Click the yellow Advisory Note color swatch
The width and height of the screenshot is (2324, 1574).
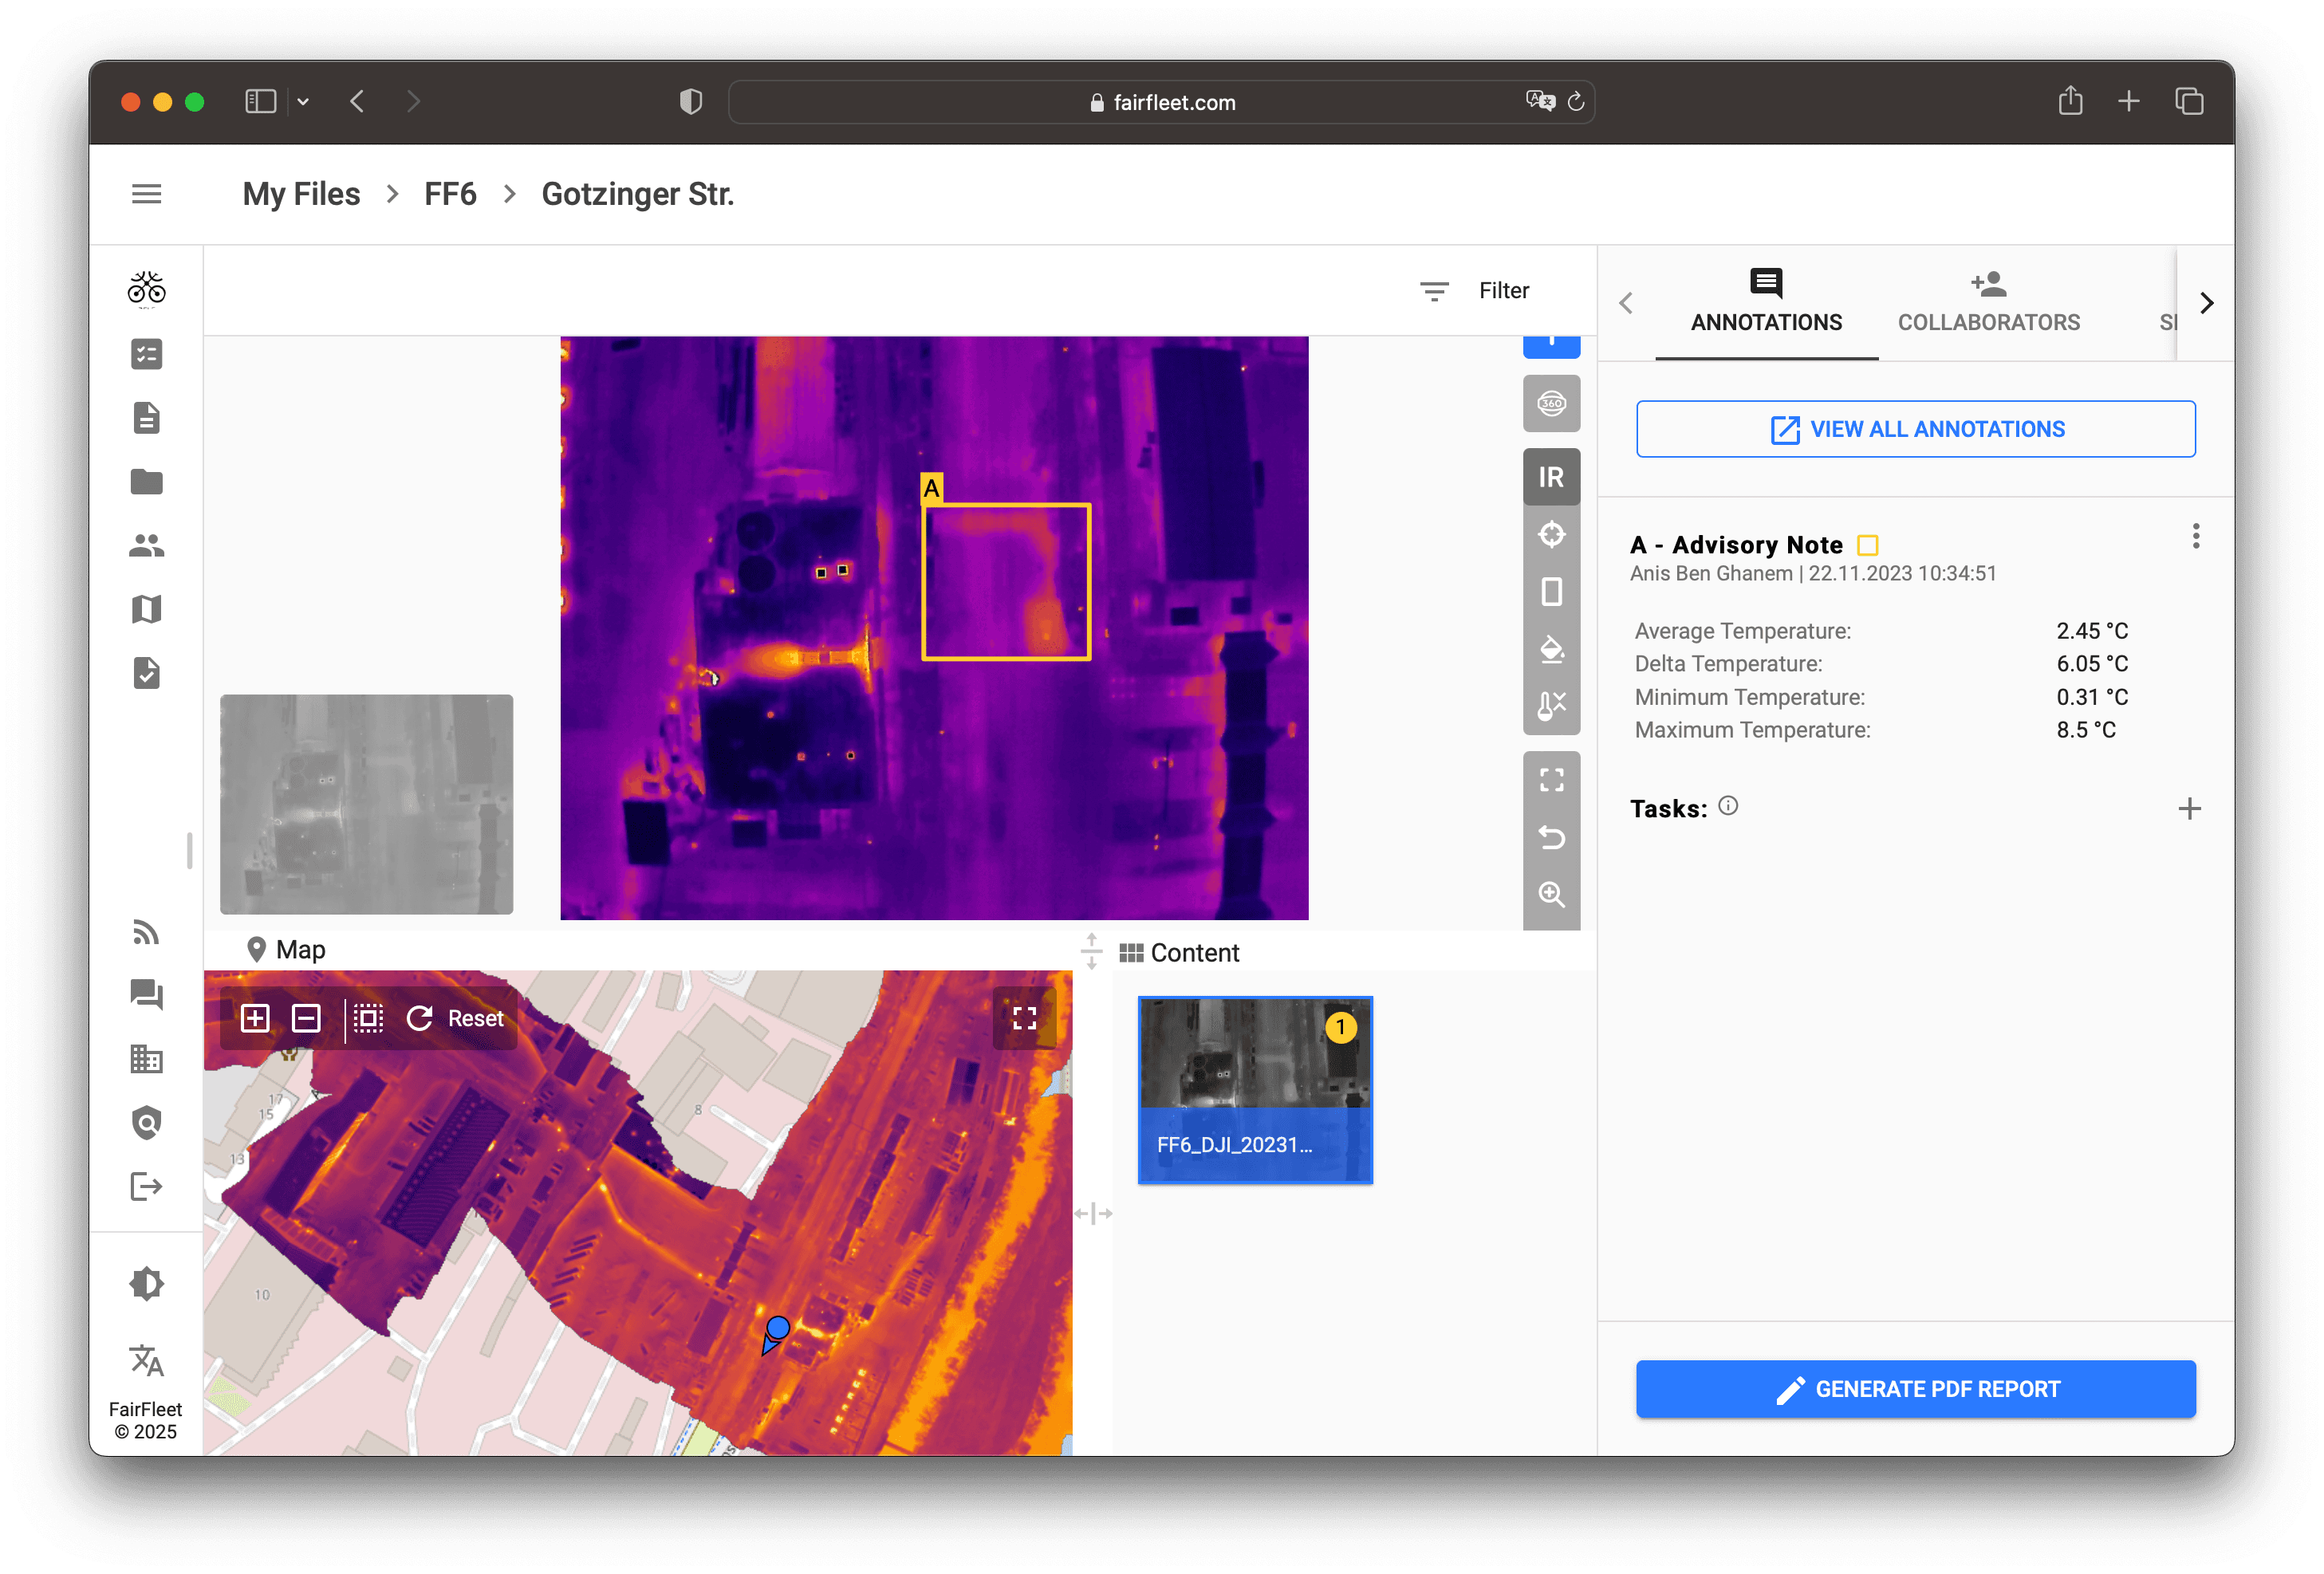point(1867,545)
